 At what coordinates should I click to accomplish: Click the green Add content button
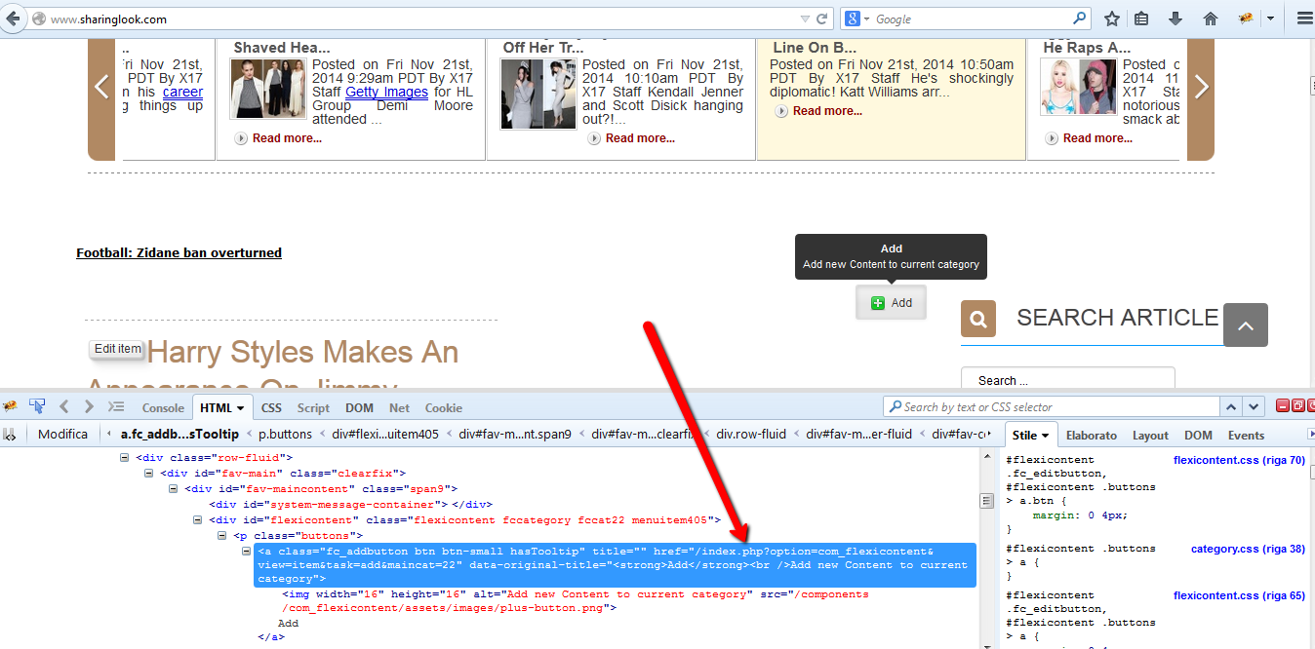(891, 303)
